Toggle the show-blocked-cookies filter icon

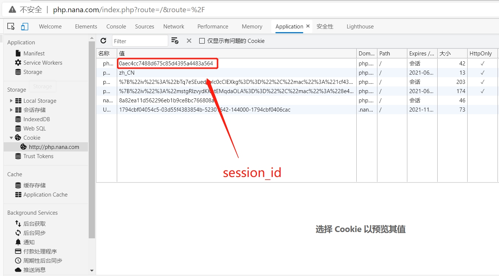point(175,41)
